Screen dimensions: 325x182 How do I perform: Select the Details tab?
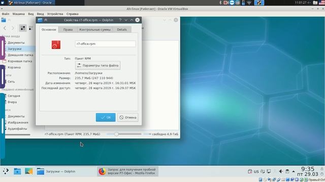coord(122,29)
